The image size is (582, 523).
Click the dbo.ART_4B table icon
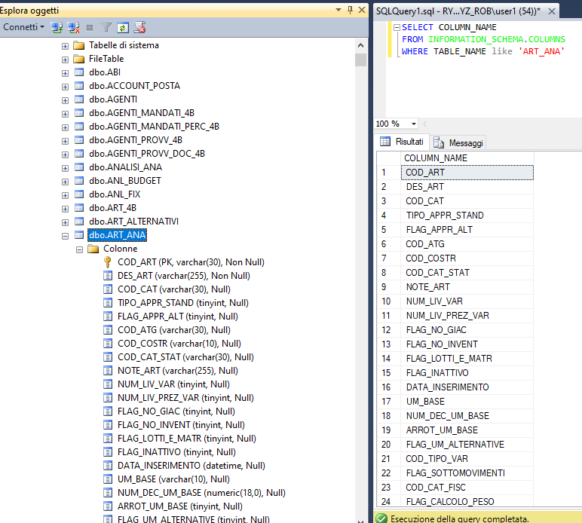79,208
